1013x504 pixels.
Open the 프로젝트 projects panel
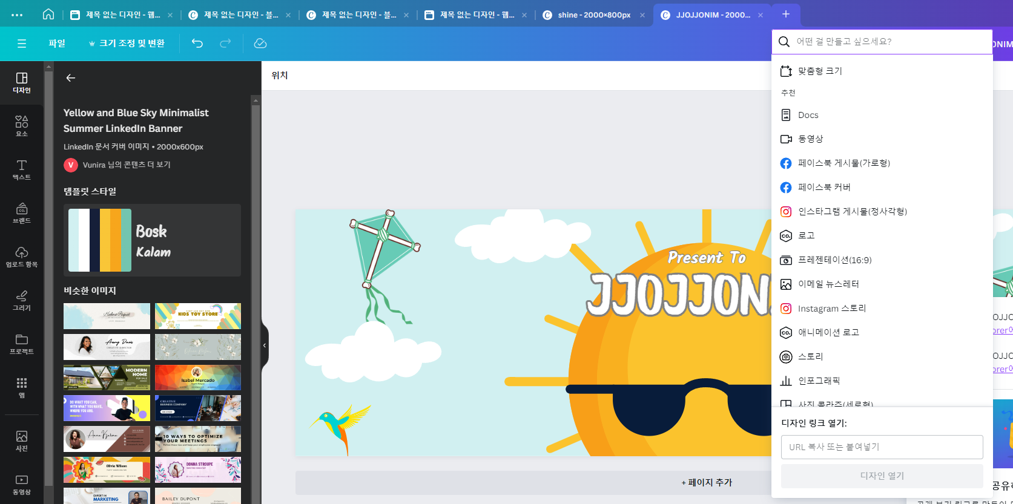22,344
